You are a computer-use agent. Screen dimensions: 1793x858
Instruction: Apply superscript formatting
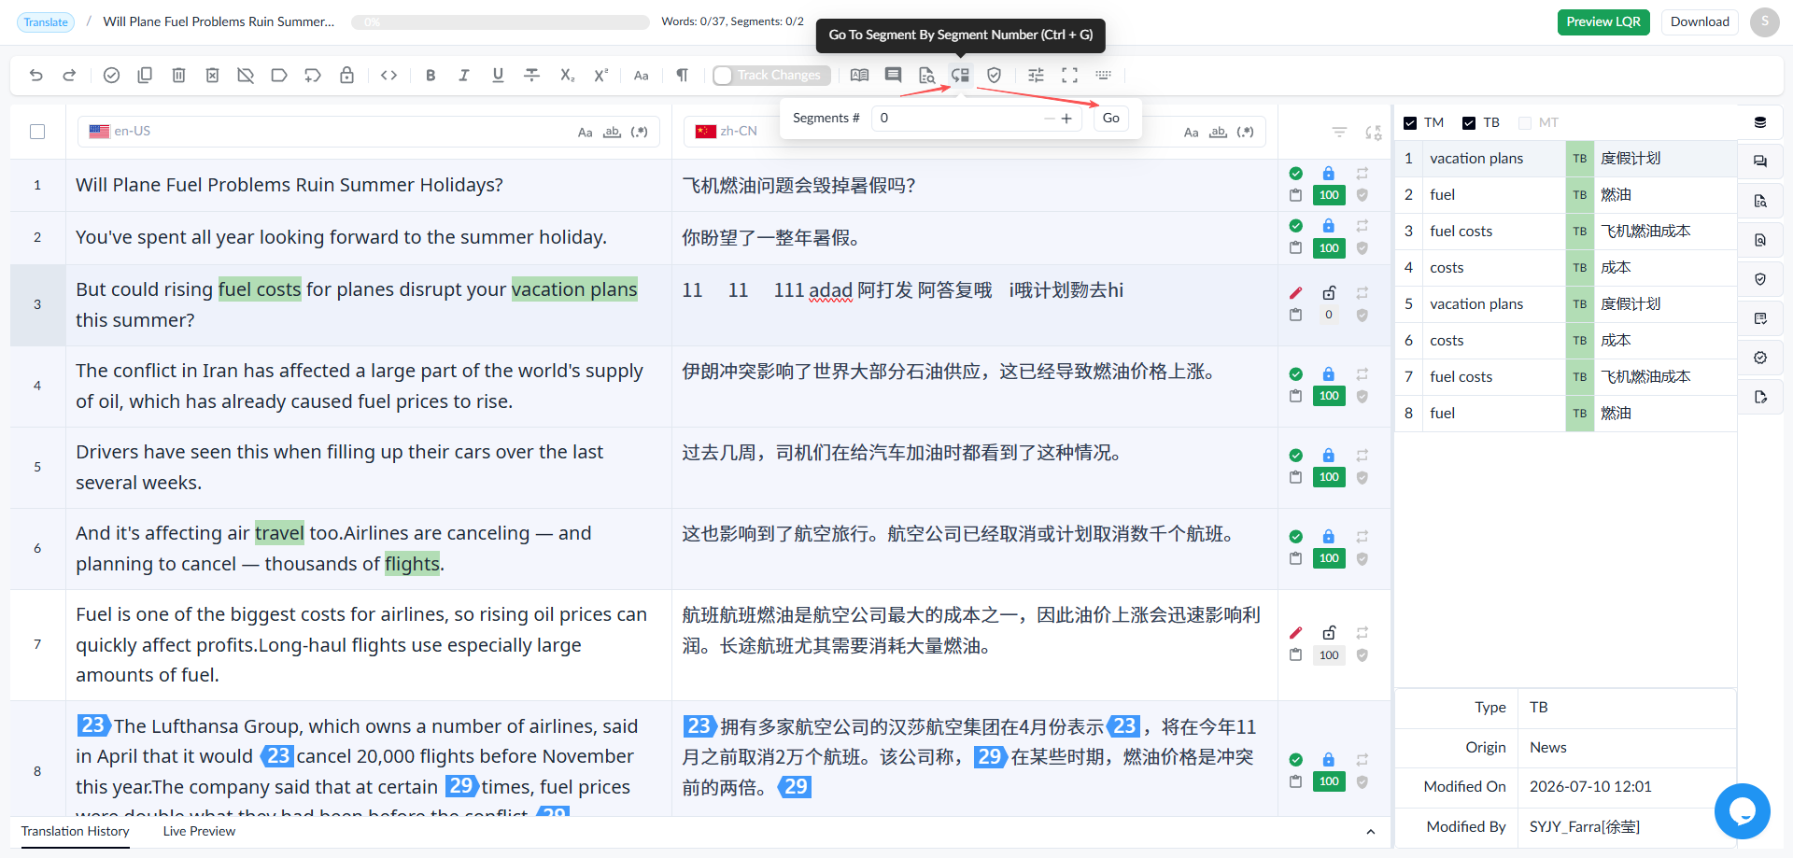point(600,76)
